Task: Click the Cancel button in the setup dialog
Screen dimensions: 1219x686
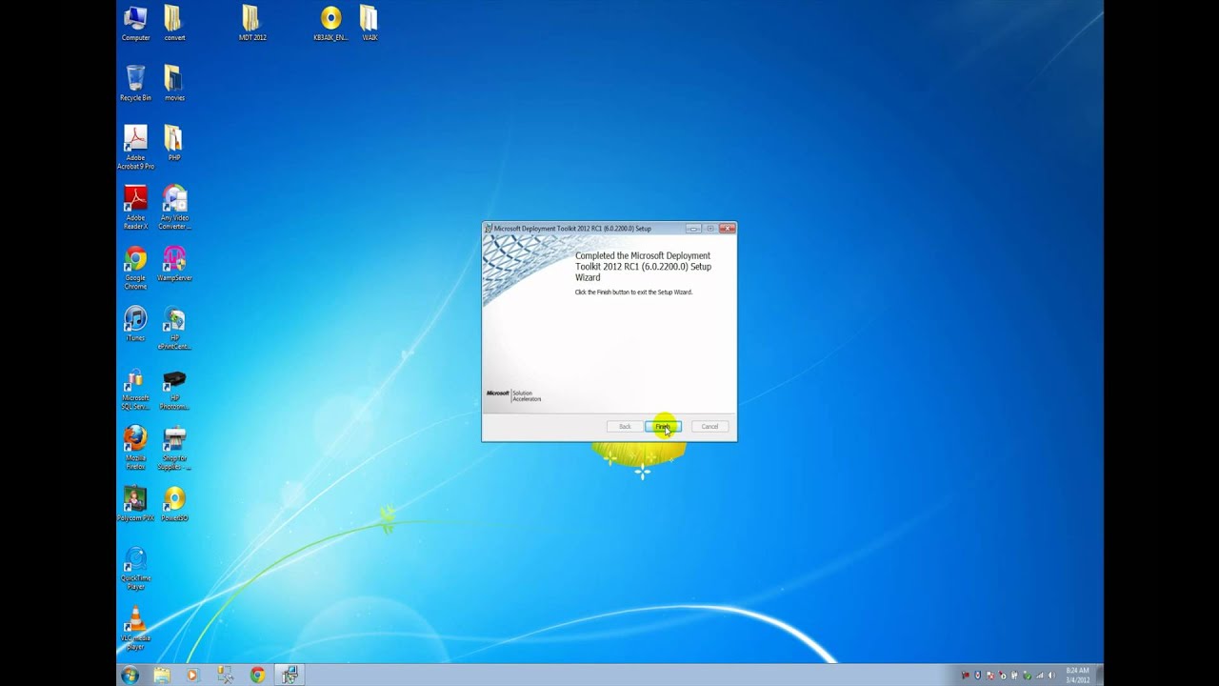Action: pyautogui.click(x=709, y=426)
